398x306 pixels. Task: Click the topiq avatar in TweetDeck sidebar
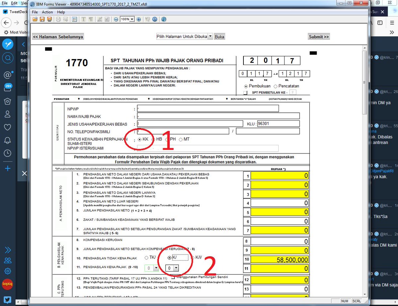8,284
